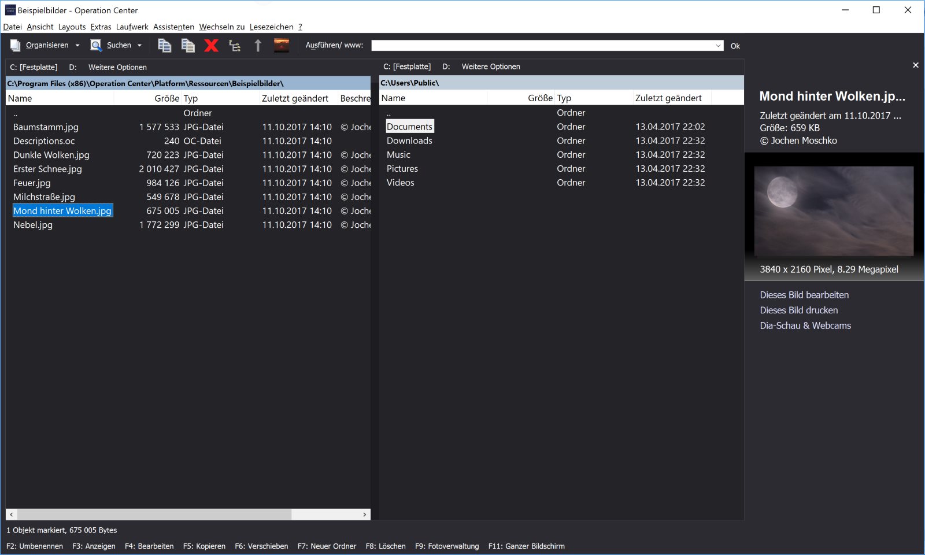Screen dimensions: 925x555
Task: Click the Ok button beside address bar
Action: (x=735, y=46)
